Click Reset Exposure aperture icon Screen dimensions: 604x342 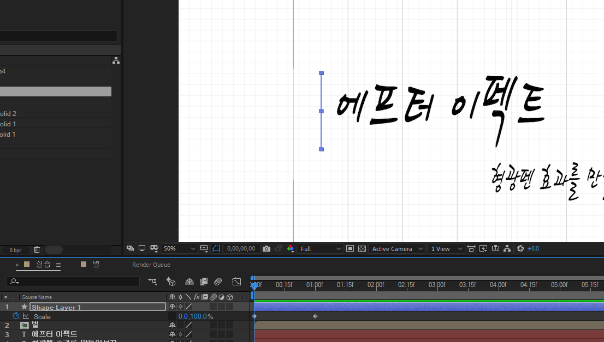click(x=520, y=249)
